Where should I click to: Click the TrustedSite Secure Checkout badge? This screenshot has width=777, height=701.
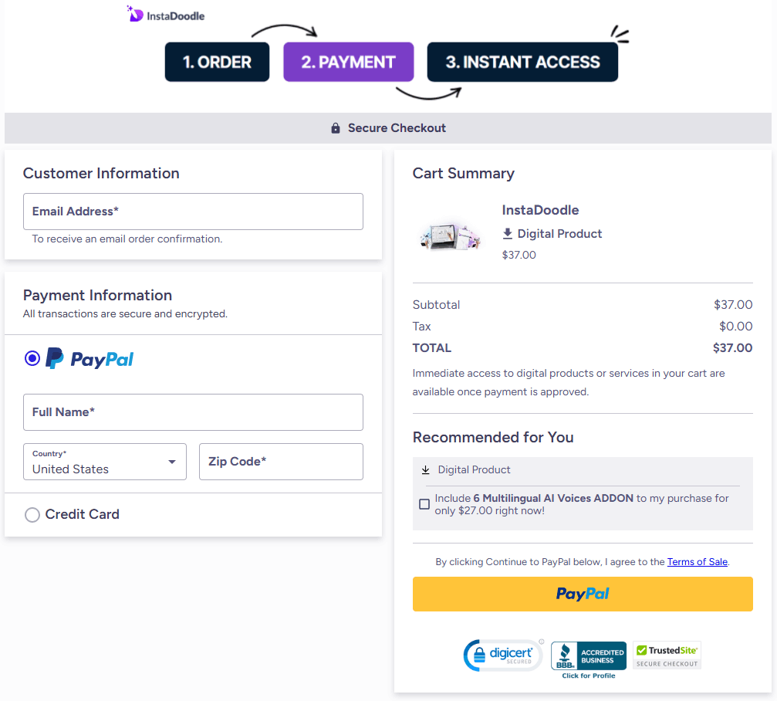666,653
